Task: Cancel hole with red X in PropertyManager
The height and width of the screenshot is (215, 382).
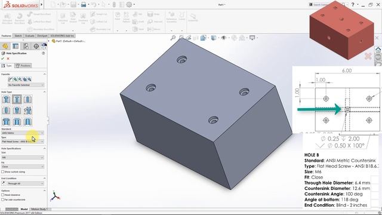Action: [x=8, y=59]
